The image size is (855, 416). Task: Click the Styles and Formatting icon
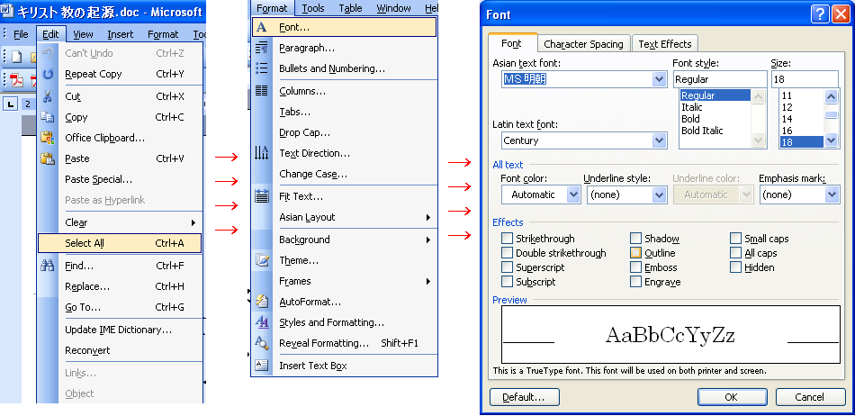tap(262, 322)
